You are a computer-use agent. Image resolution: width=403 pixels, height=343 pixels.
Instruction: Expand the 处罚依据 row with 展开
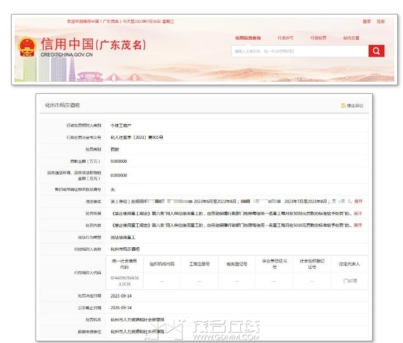point(358,213)
